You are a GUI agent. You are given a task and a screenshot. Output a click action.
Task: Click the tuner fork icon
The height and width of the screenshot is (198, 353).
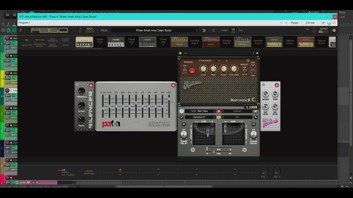[20, 30]
